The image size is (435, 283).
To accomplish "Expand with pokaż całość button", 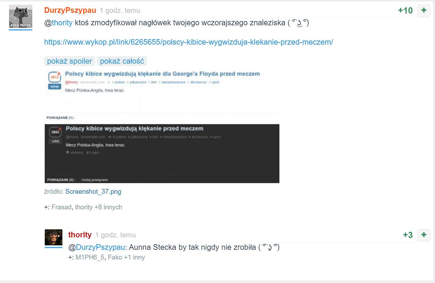I will coord(122,61).
